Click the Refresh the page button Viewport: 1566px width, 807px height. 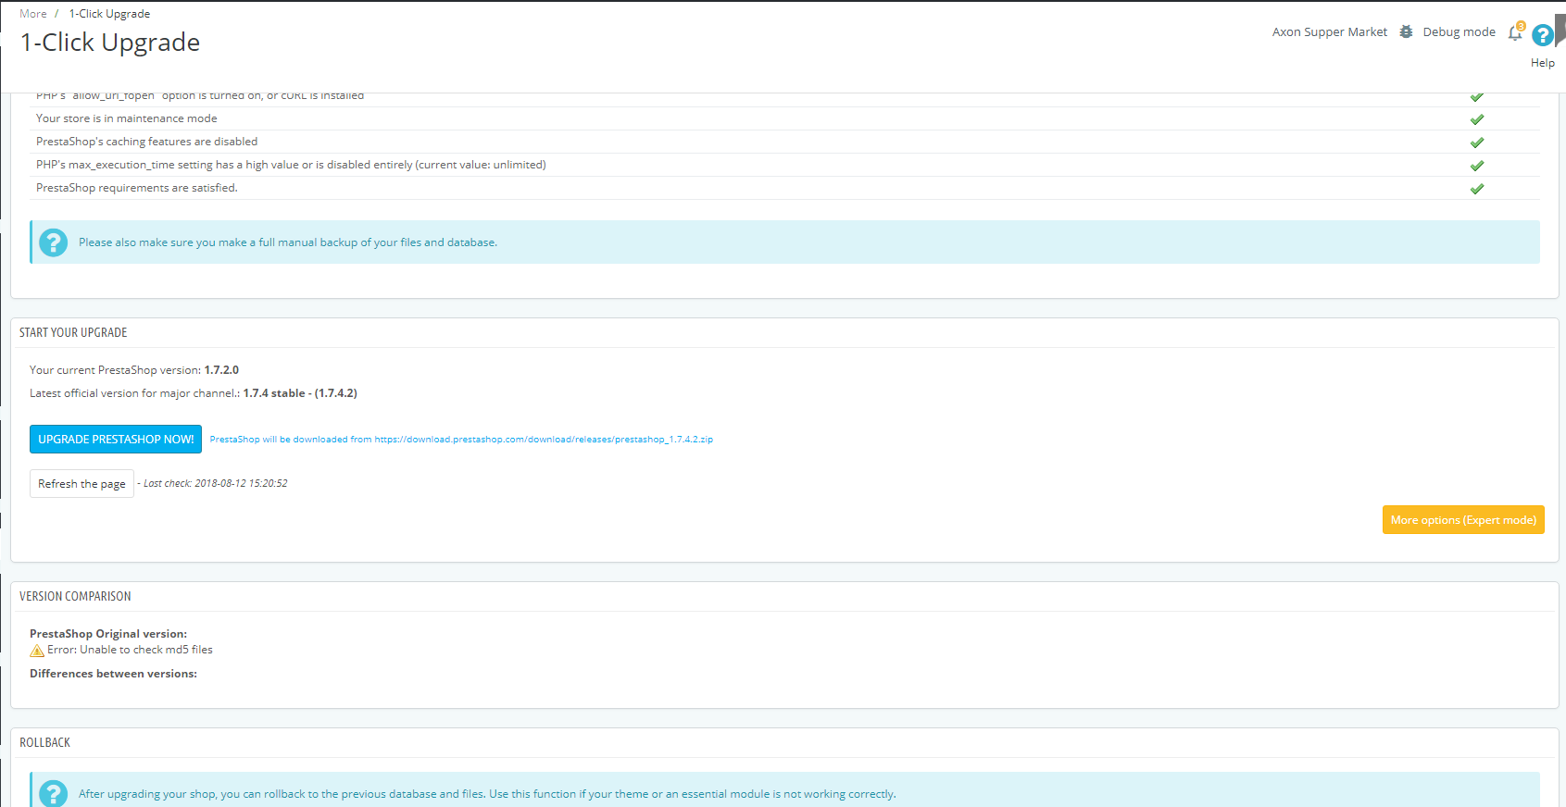tap(81, 484)
